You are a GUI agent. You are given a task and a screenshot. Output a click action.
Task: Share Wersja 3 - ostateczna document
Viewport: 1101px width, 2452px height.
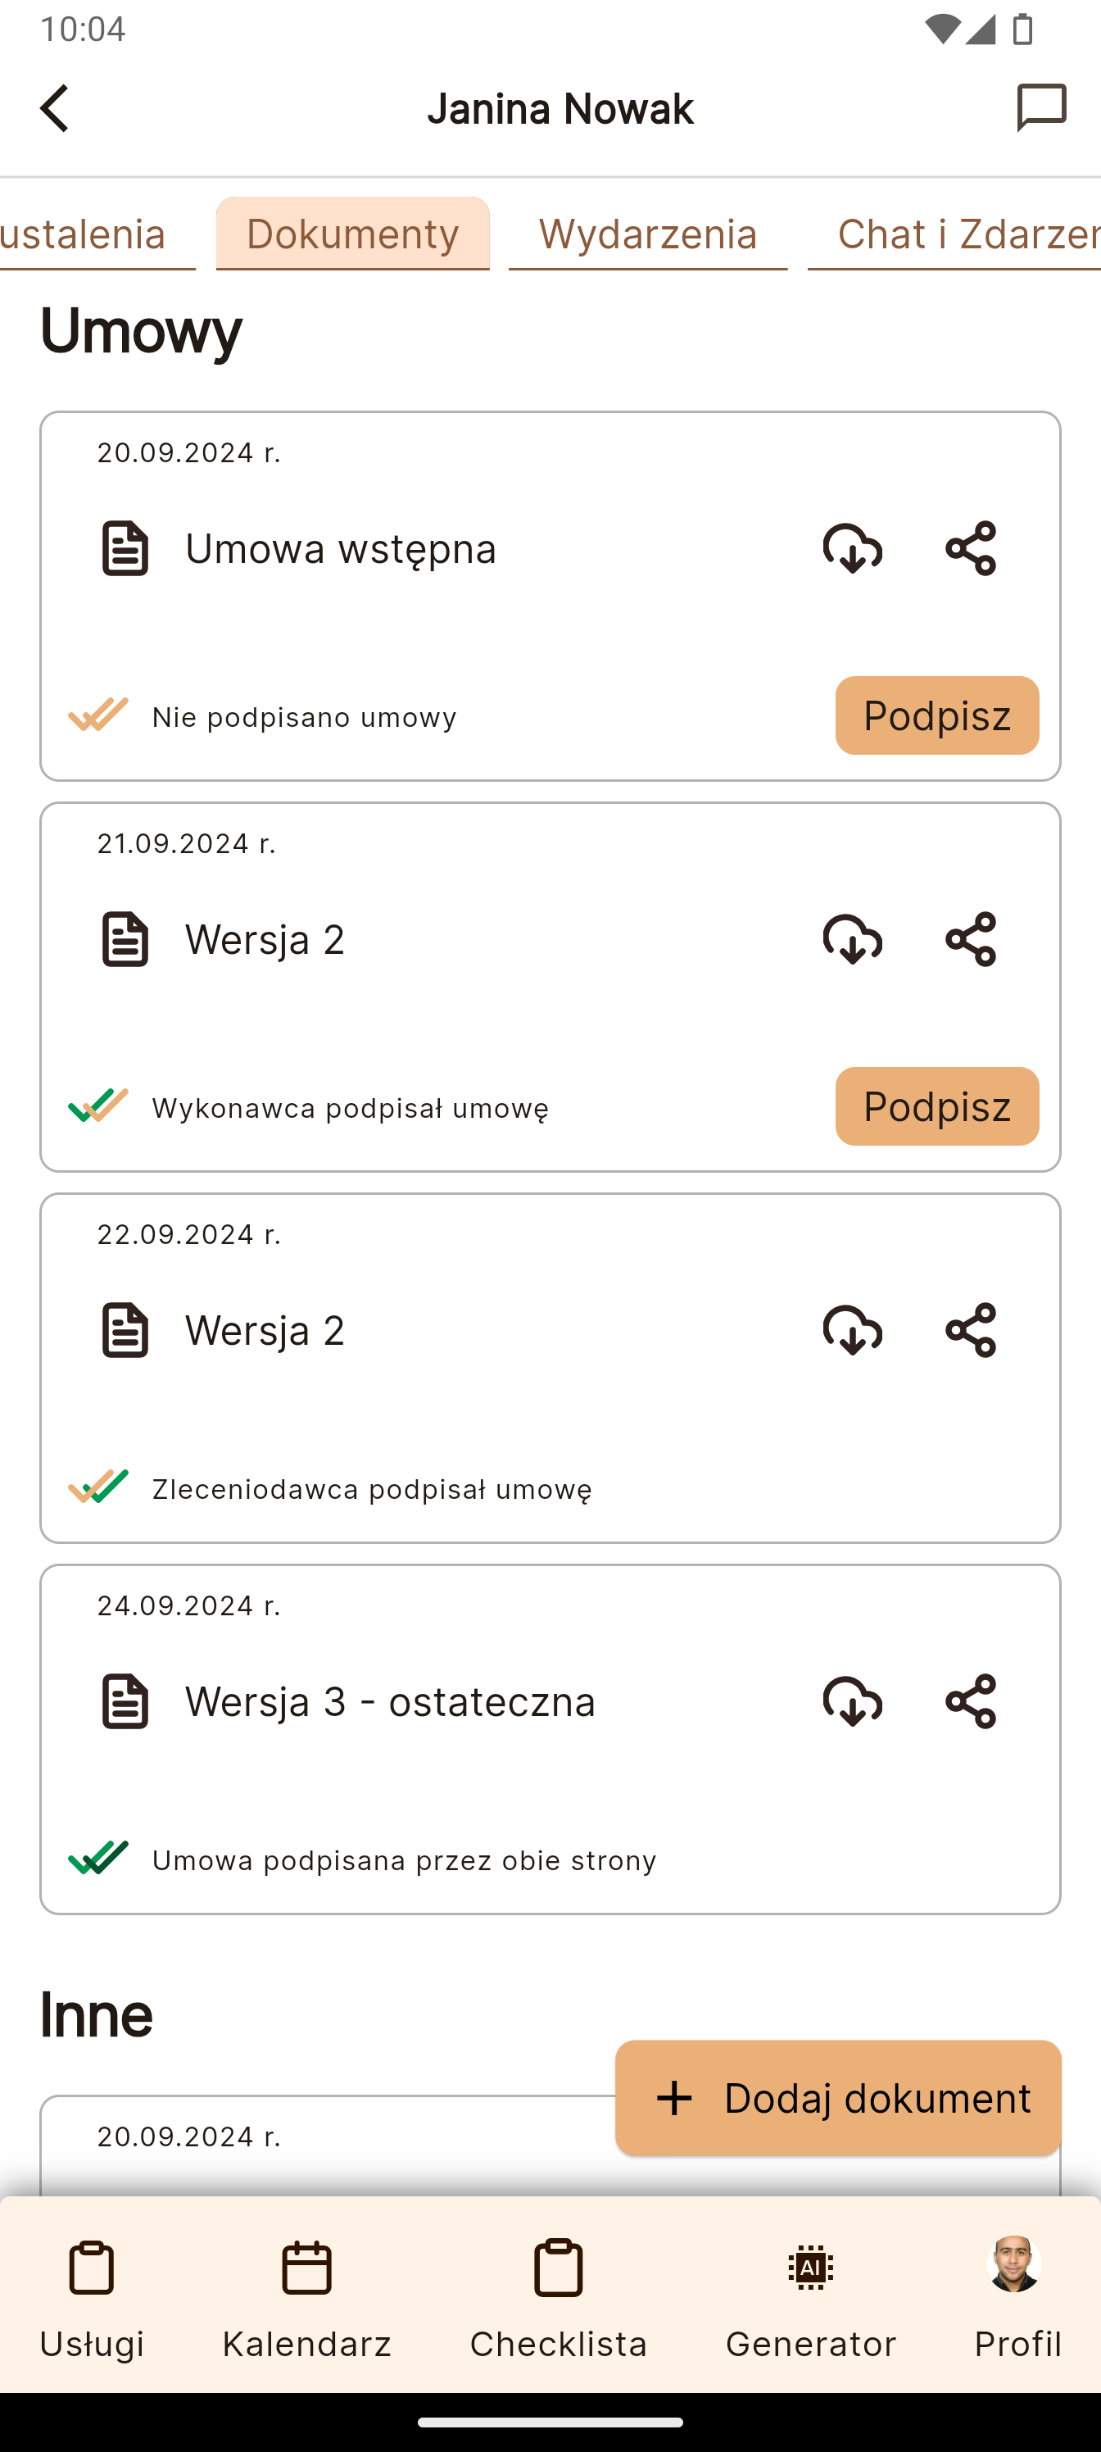971,1701
